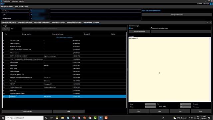Click the Sleep value field
Viewport: 213px width, 120px height.
point(150,107)
